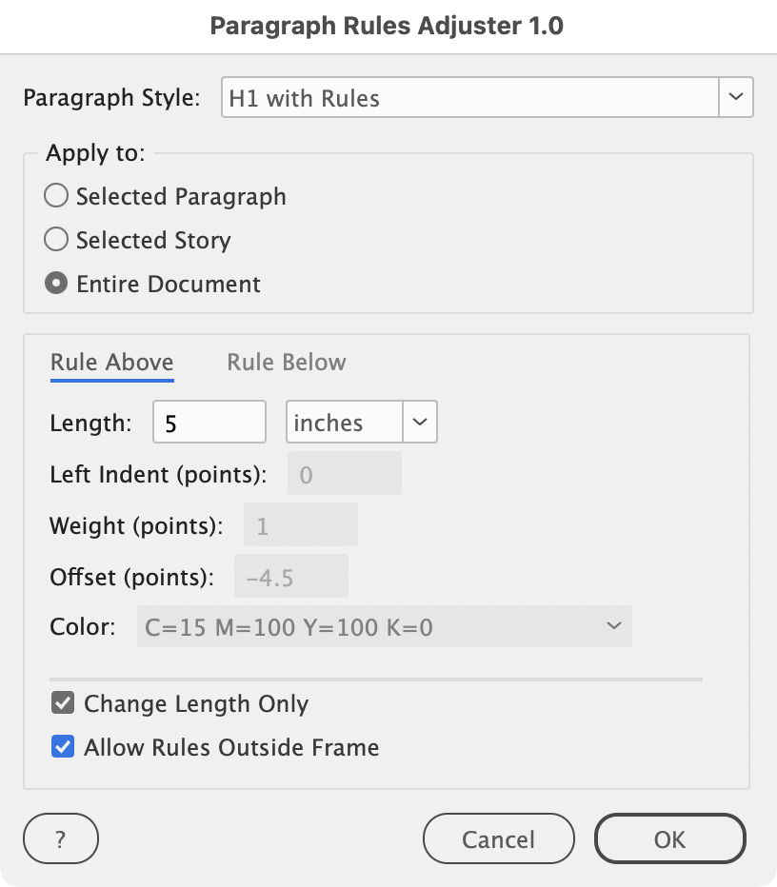Viewport: 777px width, 887px height.
Task: Open the Paragraph Style dropdown arrow
Action: (735, 98)
